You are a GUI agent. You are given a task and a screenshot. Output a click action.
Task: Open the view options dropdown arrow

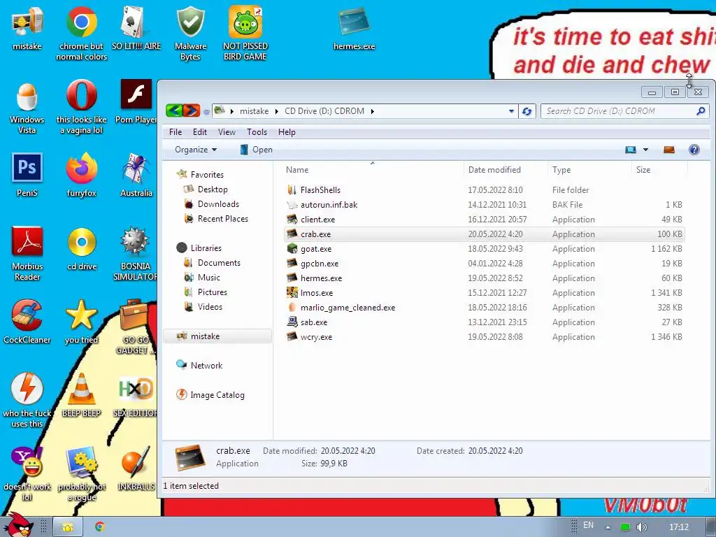pos(645,150)
